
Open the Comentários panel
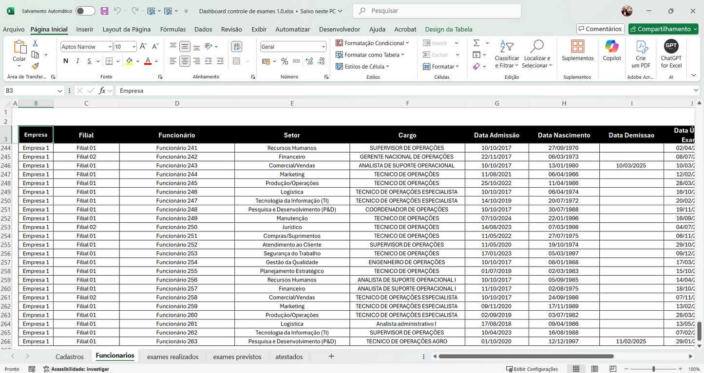coord(600,29)
